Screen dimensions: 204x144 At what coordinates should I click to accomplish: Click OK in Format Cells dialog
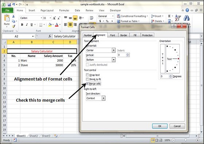(x=160, y=126)
